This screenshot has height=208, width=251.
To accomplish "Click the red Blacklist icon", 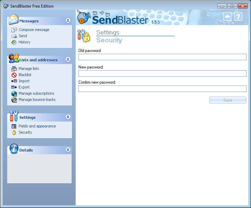I will [14, 75].
